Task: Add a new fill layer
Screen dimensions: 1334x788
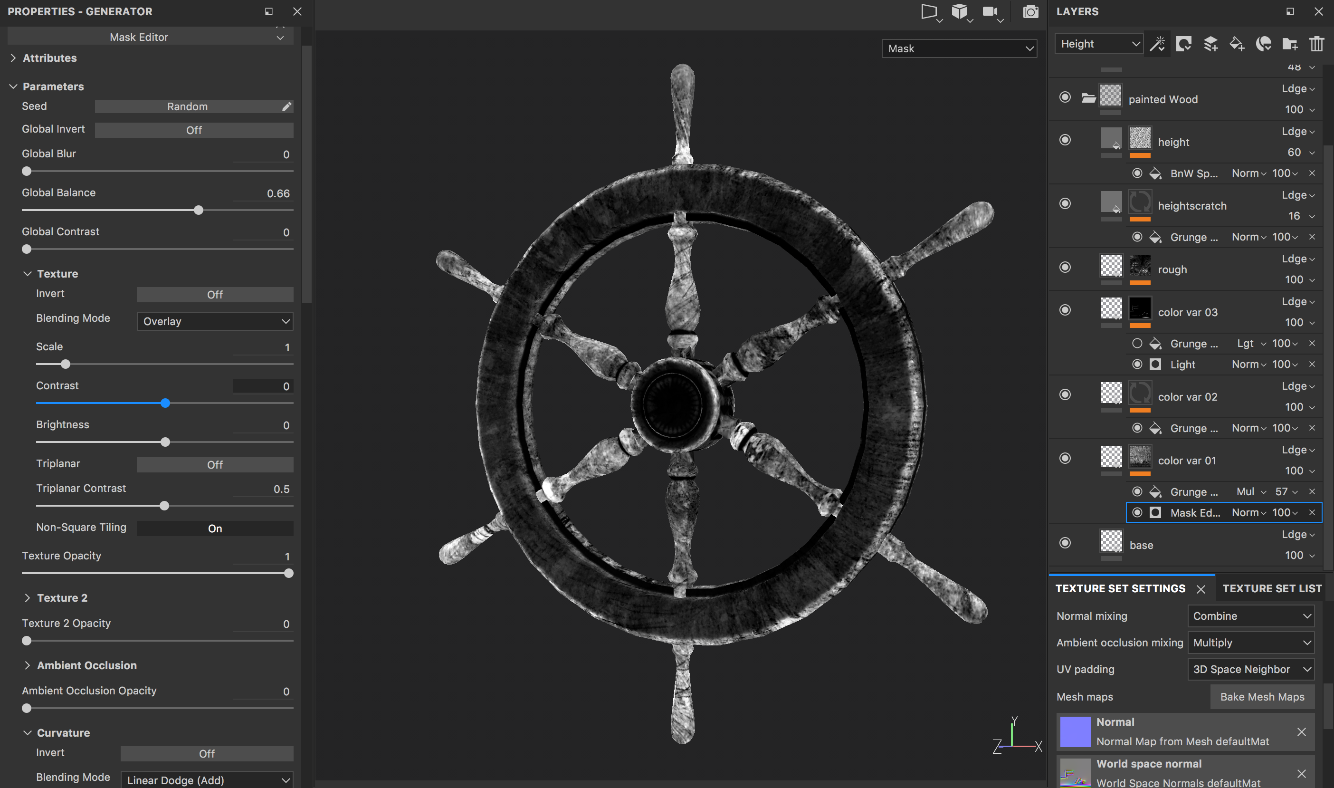Action: coord(1238,44)
